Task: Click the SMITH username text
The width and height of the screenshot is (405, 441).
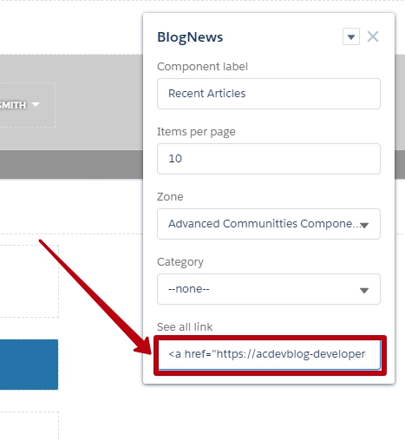Action: click(x=13, y=105)
